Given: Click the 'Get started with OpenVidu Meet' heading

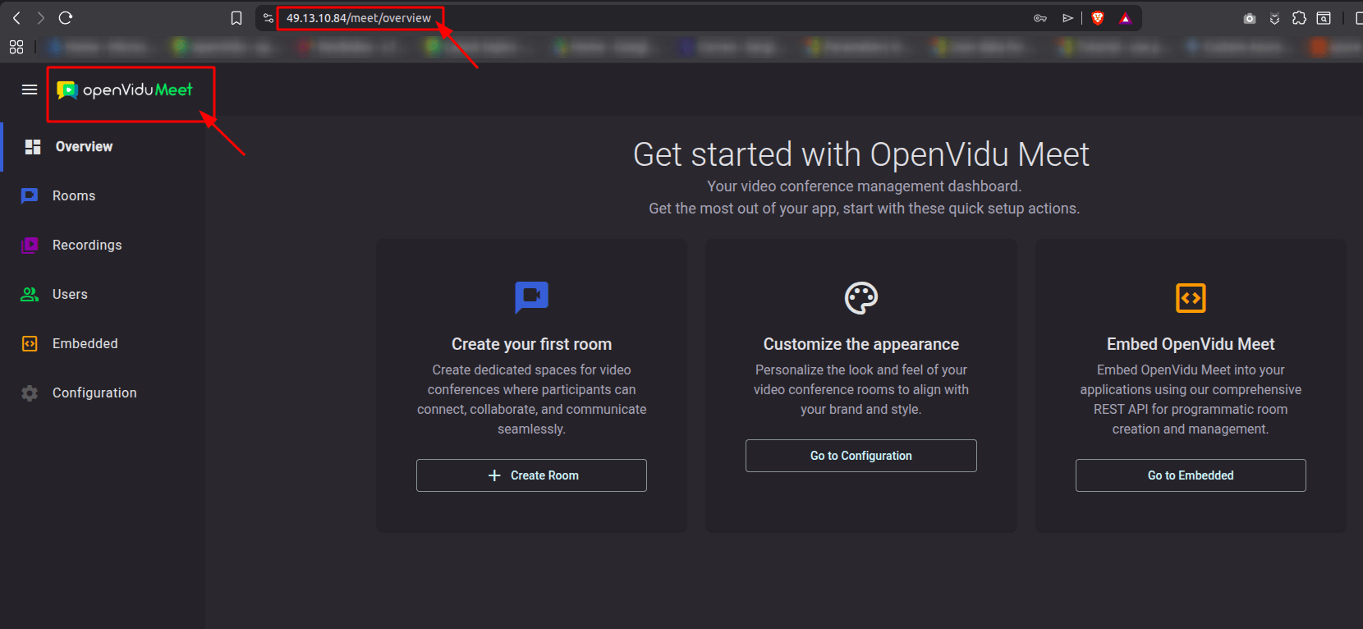Looking at the screenshot, I should click(861, 154).
